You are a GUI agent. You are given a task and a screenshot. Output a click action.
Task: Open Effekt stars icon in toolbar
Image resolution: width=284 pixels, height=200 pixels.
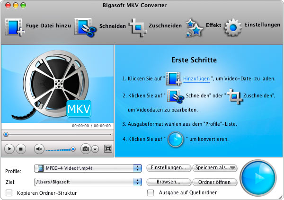(x=194, y=28)
